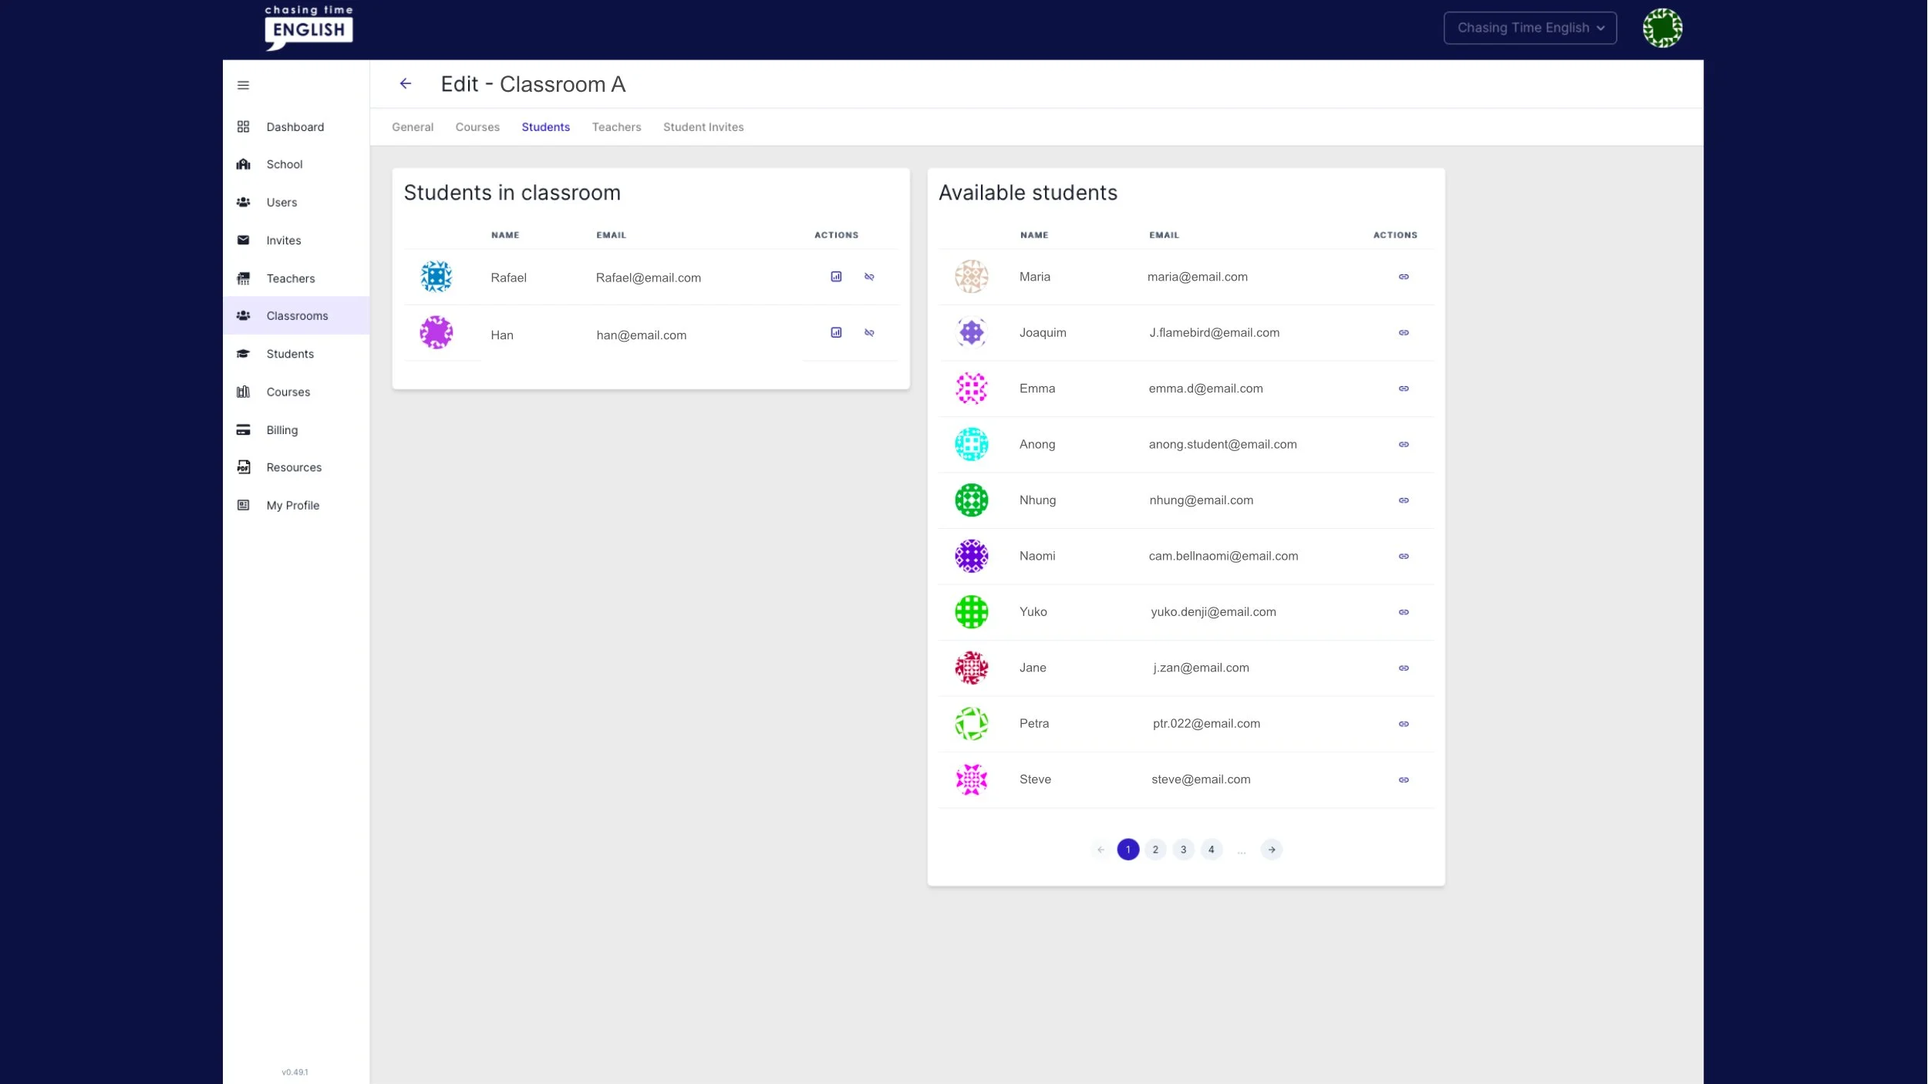The image size is (1928, 1084).
Task: Click the link icon beside Yuko
Action: [x=1404, y=612]
